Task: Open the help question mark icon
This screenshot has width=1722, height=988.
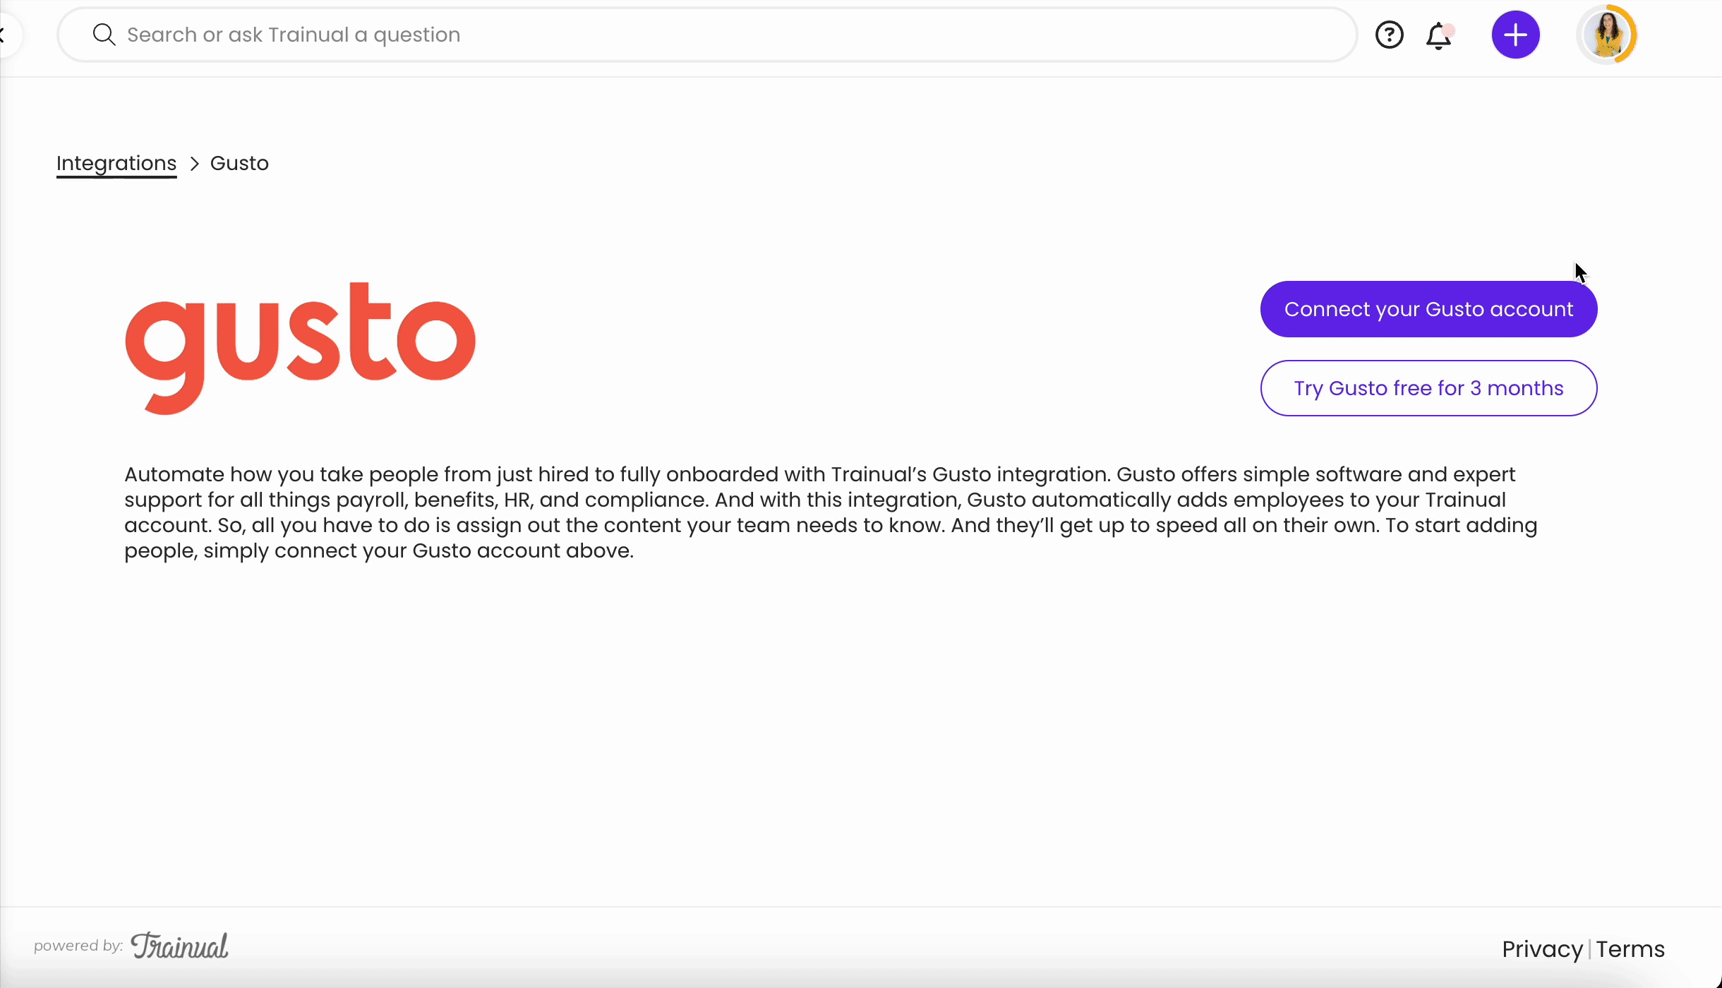Action: (1389, 35)
